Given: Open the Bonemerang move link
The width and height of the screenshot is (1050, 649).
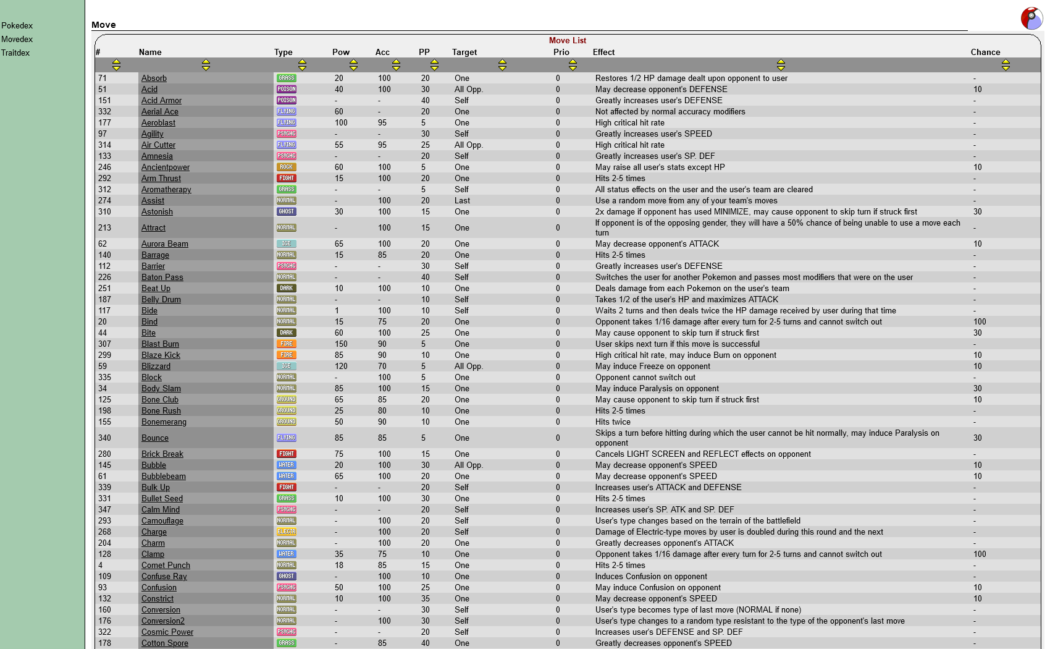Looking at the screenshot, I should [164, 422].
